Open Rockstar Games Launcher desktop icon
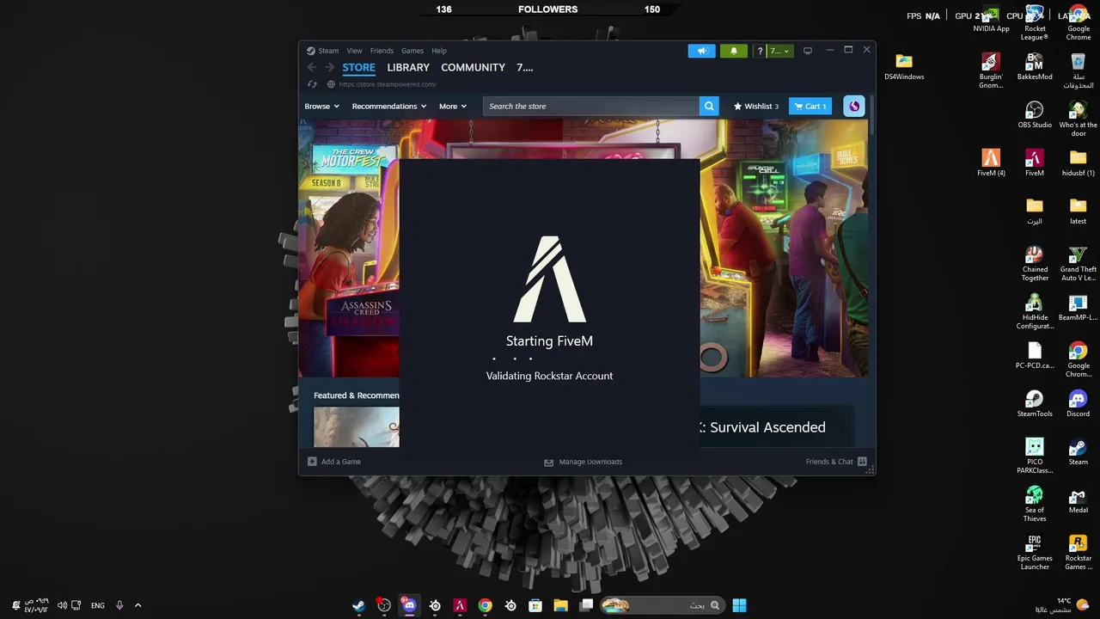This screenshot has height=619, width=1100. (x=1078, y=552)
